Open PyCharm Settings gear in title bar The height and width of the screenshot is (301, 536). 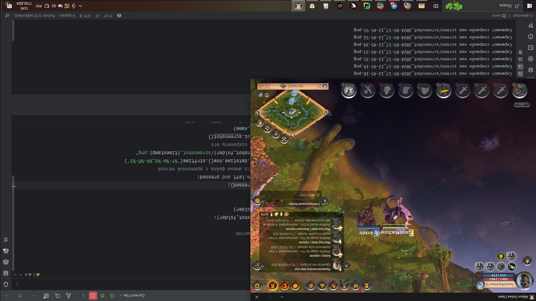point(46,296)
